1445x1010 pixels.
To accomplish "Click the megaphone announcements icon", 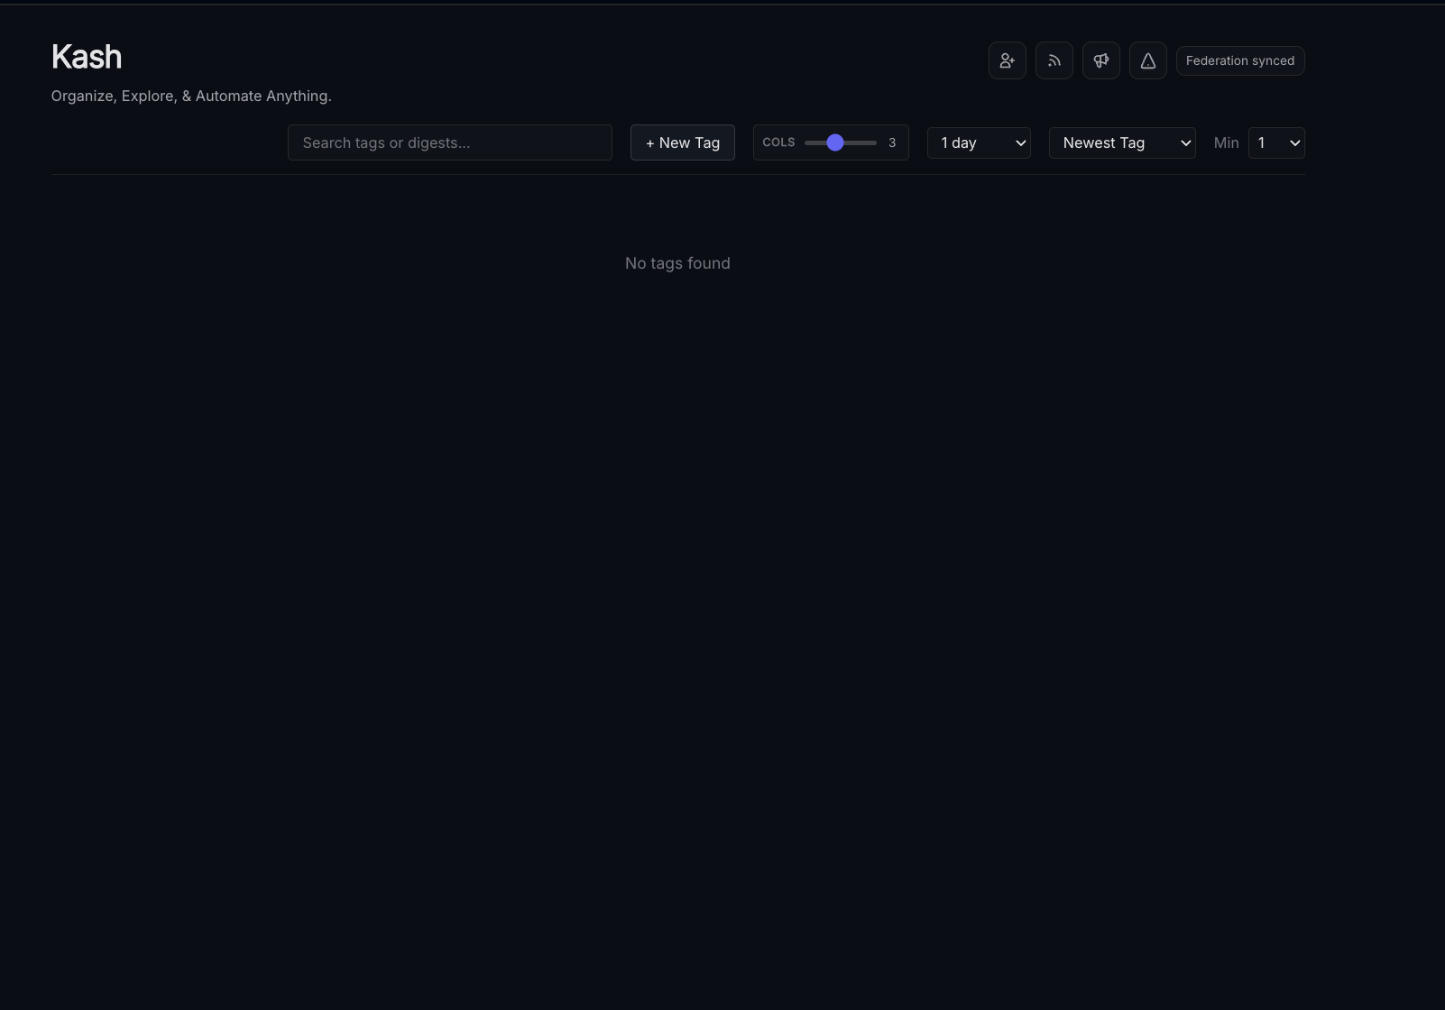I will 1101,61.
